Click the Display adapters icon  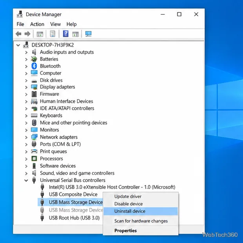(x=34, y=87)
